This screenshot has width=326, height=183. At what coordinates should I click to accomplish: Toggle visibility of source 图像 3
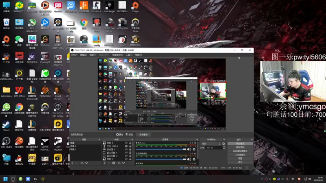click(x=126, y=159)
